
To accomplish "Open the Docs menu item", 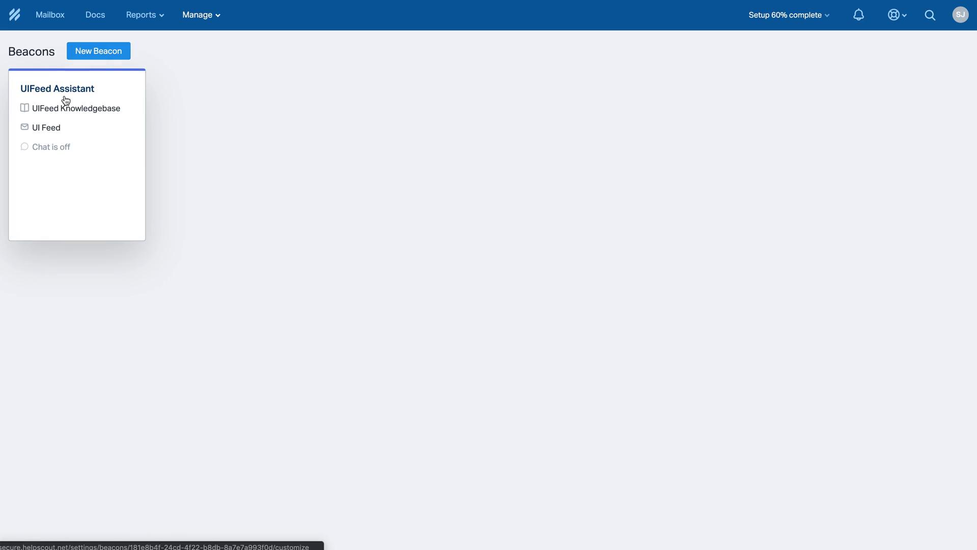I will pyautogui.click(x=95, y=15).
